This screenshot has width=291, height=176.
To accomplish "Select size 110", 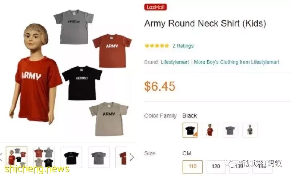I will (x=192, y=166).
